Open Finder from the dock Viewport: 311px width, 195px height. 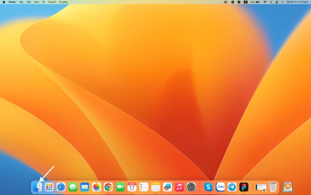point(37,187)
